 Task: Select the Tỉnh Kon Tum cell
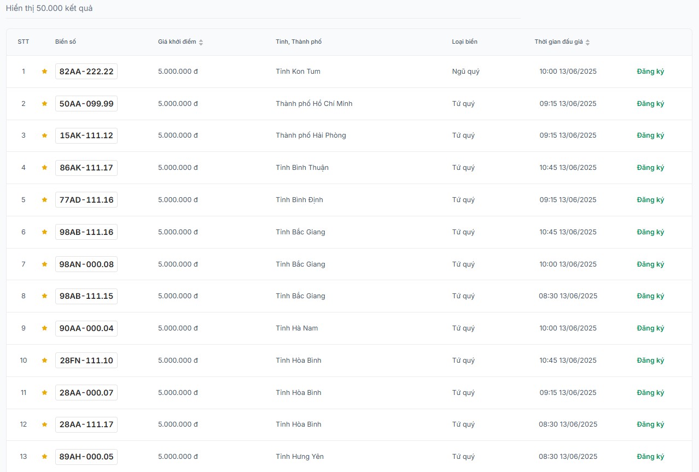point(298,72)
